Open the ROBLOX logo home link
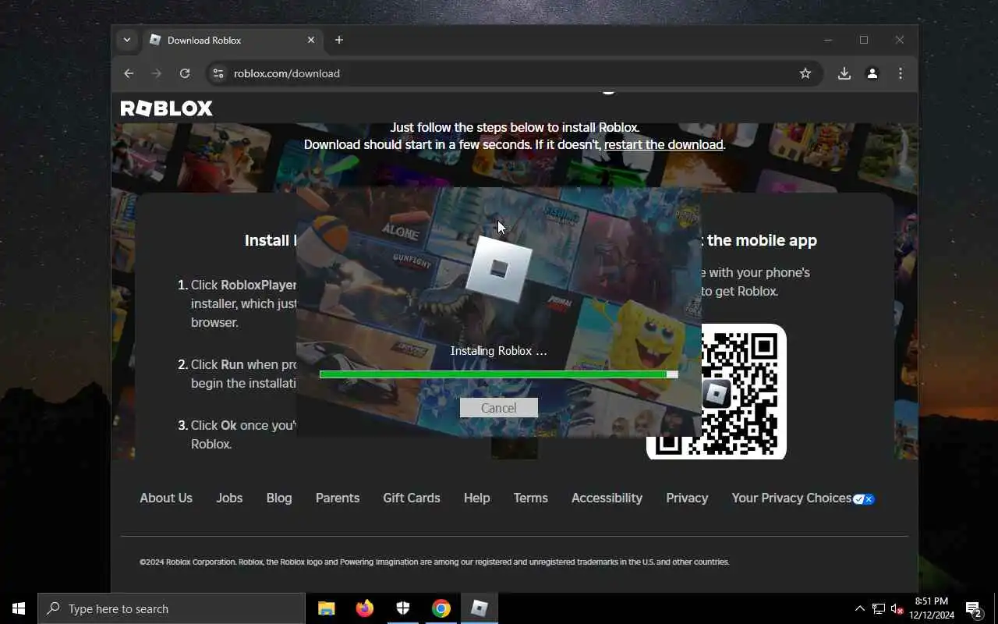 [x=166, y=108]
